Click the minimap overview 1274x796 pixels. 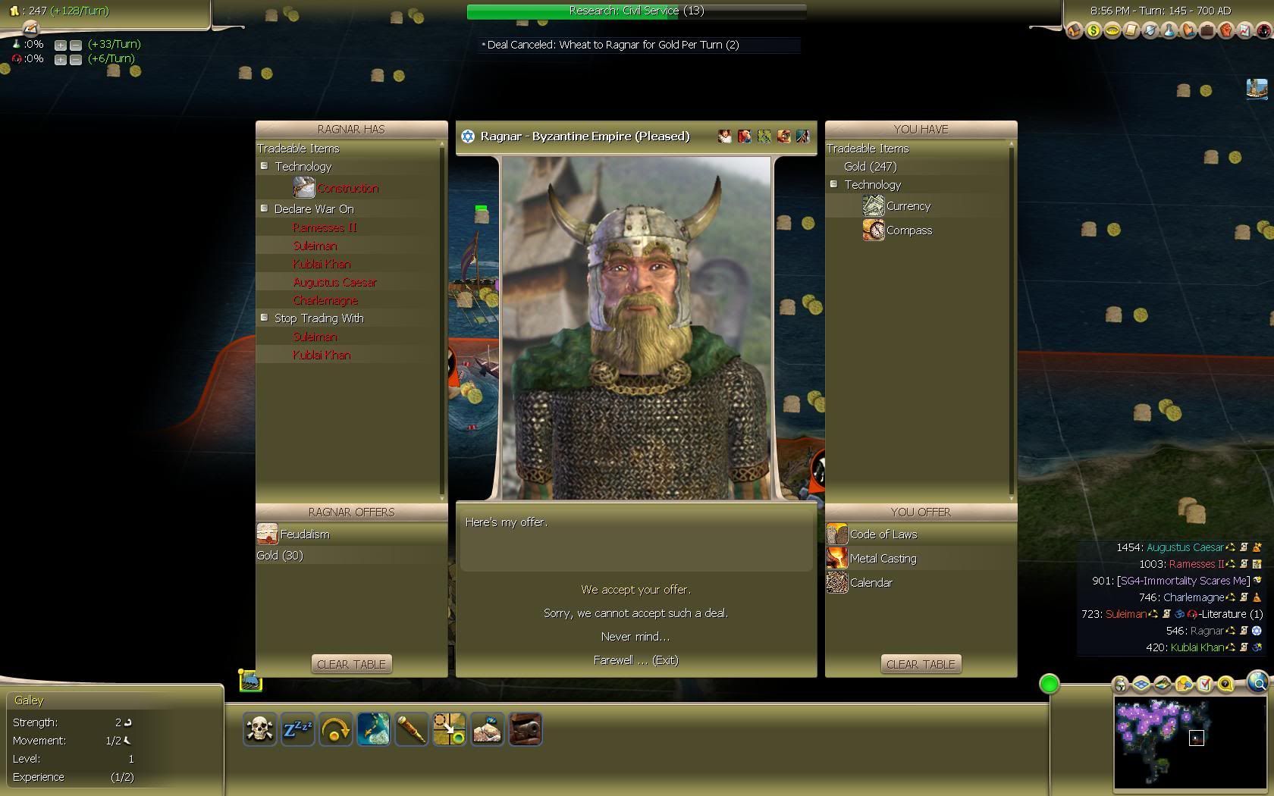tap(1190, 744)
